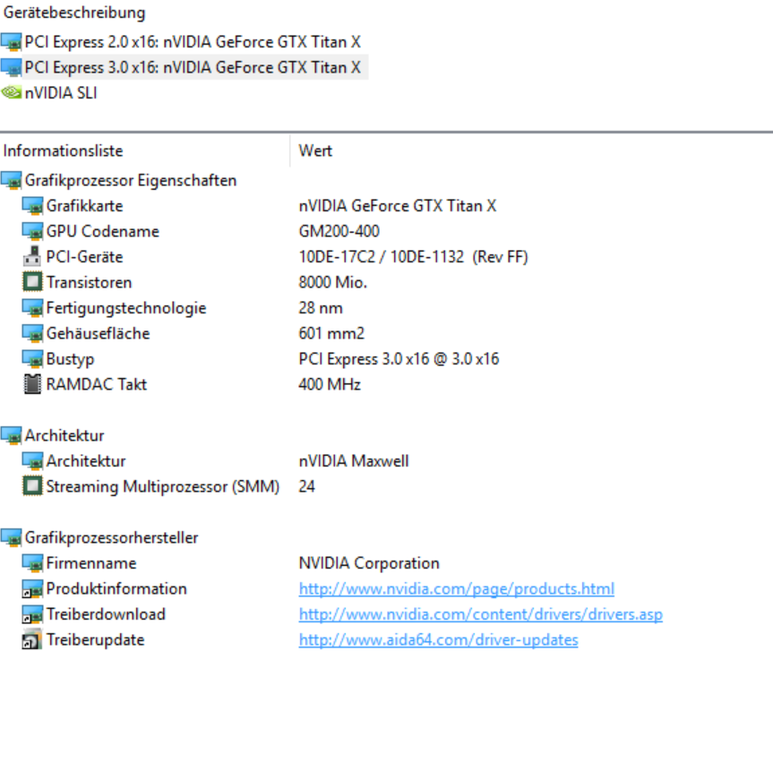The image size is (773, 780).
Task: Click the icon beside the Architektur row
Action: [33, 461]
